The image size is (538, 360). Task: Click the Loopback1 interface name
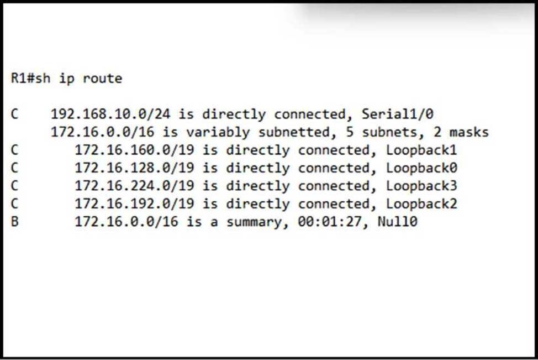(x=421, y=150)
